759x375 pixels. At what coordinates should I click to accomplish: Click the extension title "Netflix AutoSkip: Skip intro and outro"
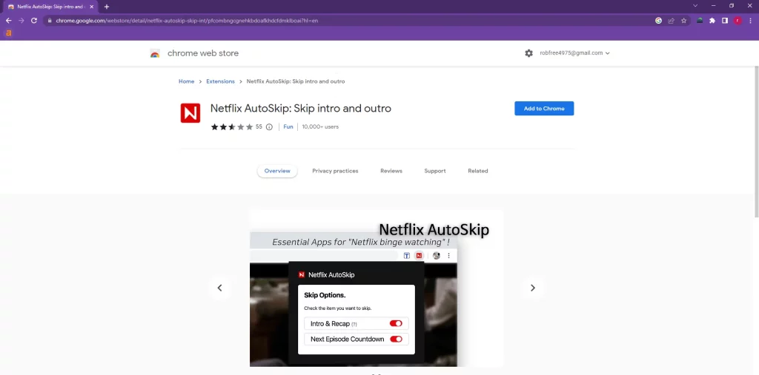(x=301, y=109)
